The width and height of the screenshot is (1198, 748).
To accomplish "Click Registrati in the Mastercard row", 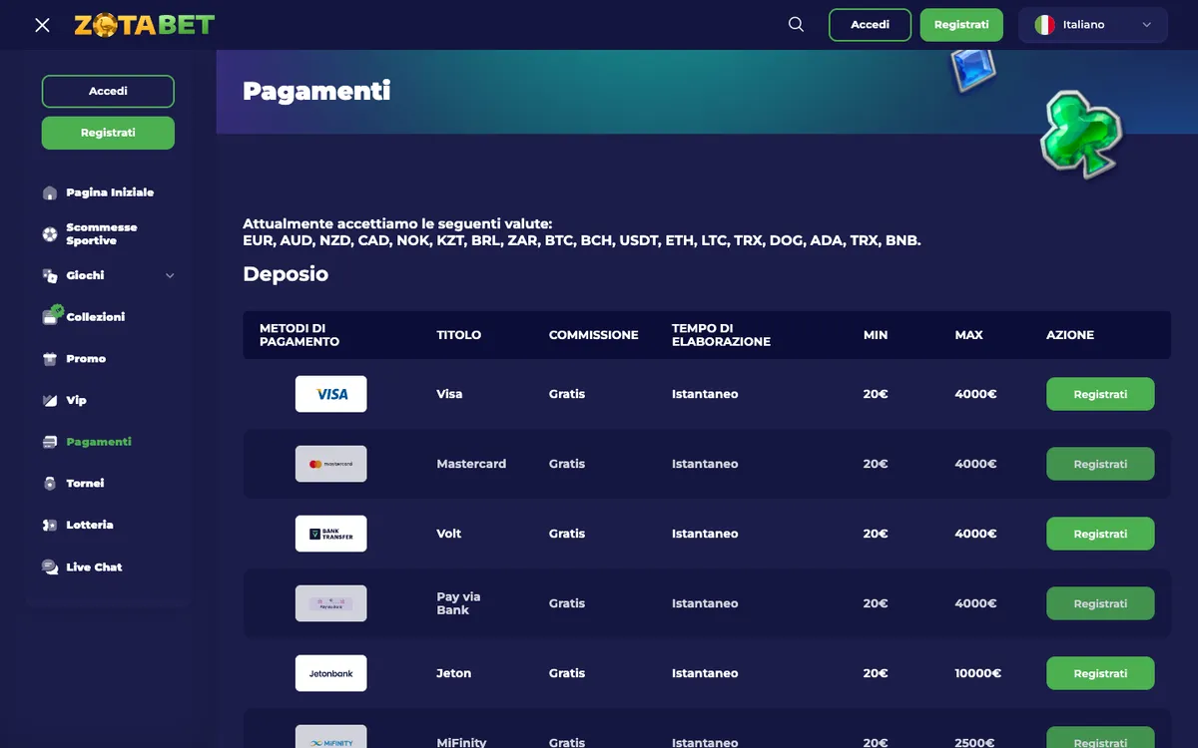I will coord(1100,464).
